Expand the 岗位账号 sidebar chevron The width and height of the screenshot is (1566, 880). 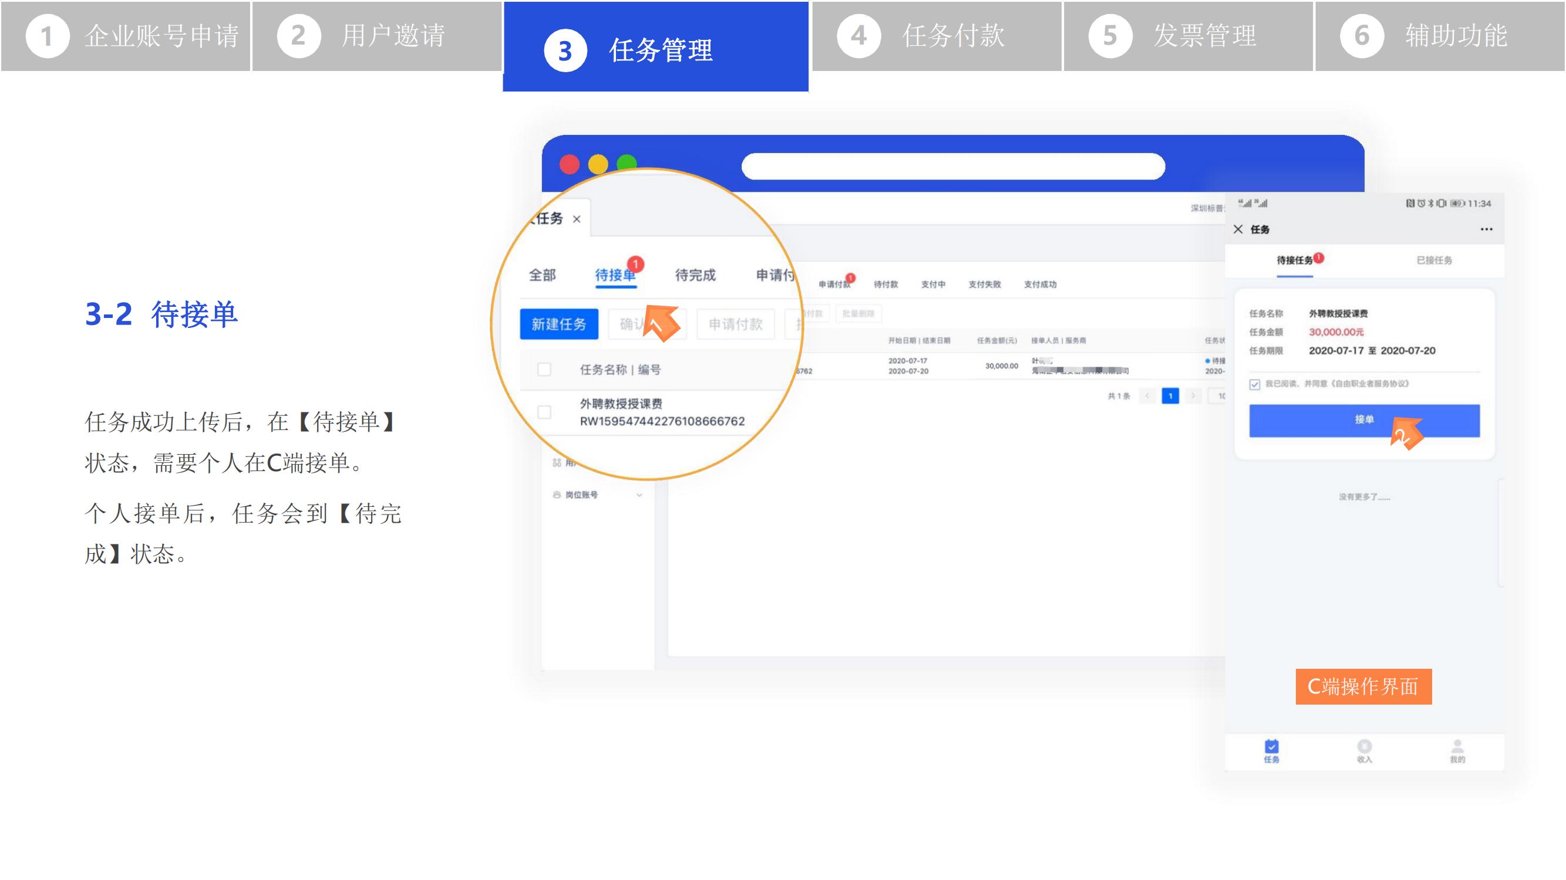pyautogui.click(x=639, y=495)
